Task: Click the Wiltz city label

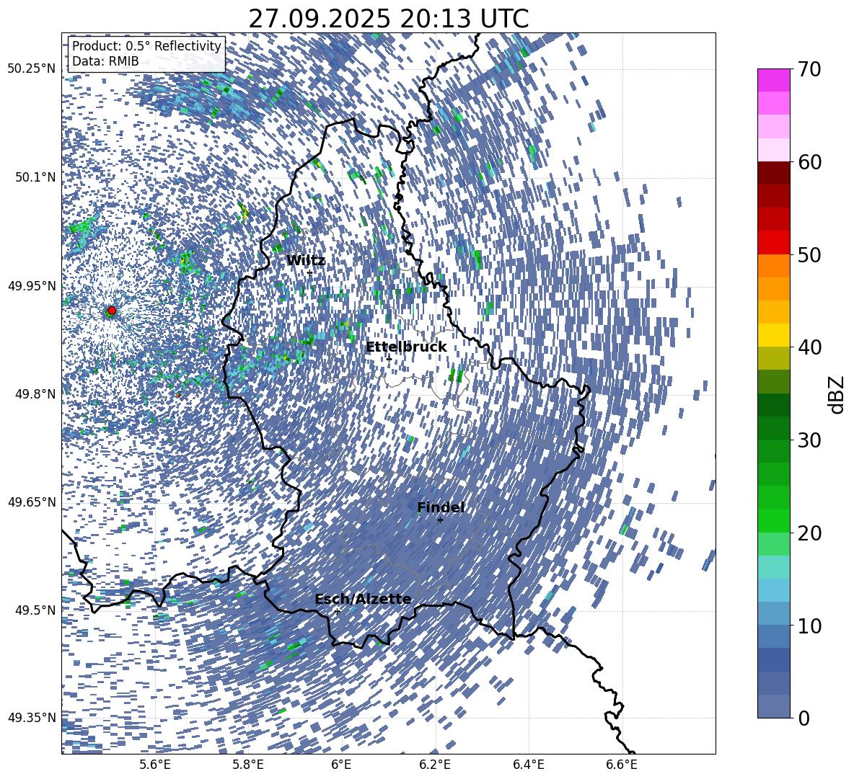Action: (306, 260)
